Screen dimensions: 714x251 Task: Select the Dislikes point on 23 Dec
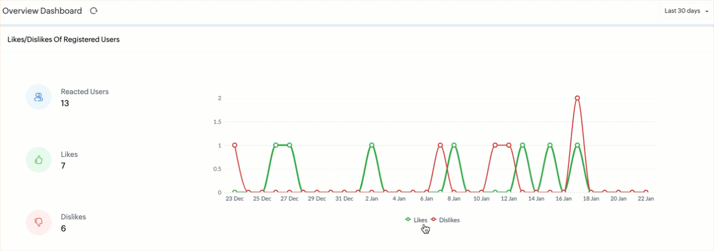coord(235,145)
